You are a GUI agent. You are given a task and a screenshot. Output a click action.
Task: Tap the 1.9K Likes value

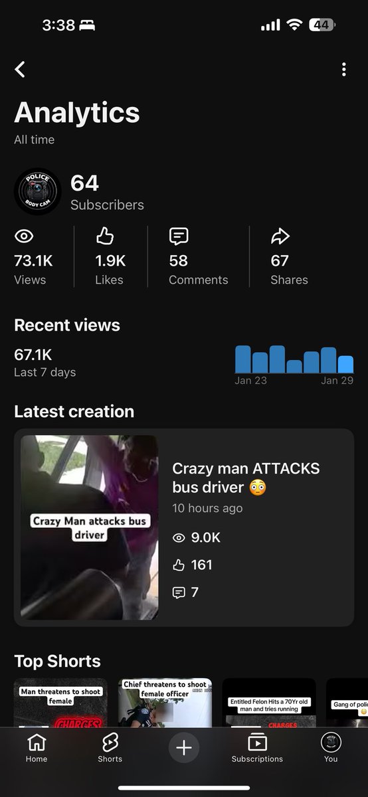point(110,261)
